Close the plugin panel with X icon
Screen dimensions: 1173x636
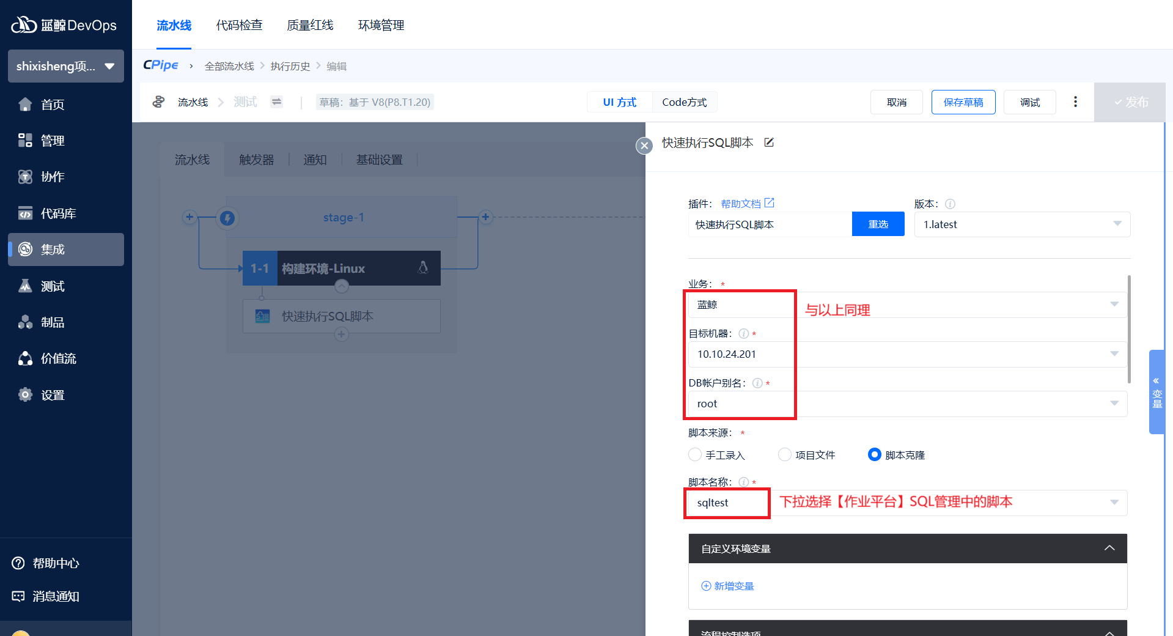pyautogui.click(x=644, y=146)
